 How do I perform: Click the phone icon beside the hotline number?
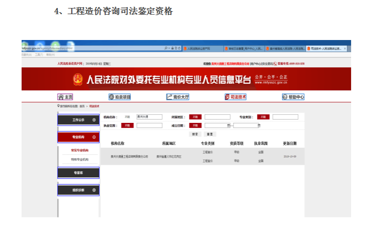[x=275, y=64]
